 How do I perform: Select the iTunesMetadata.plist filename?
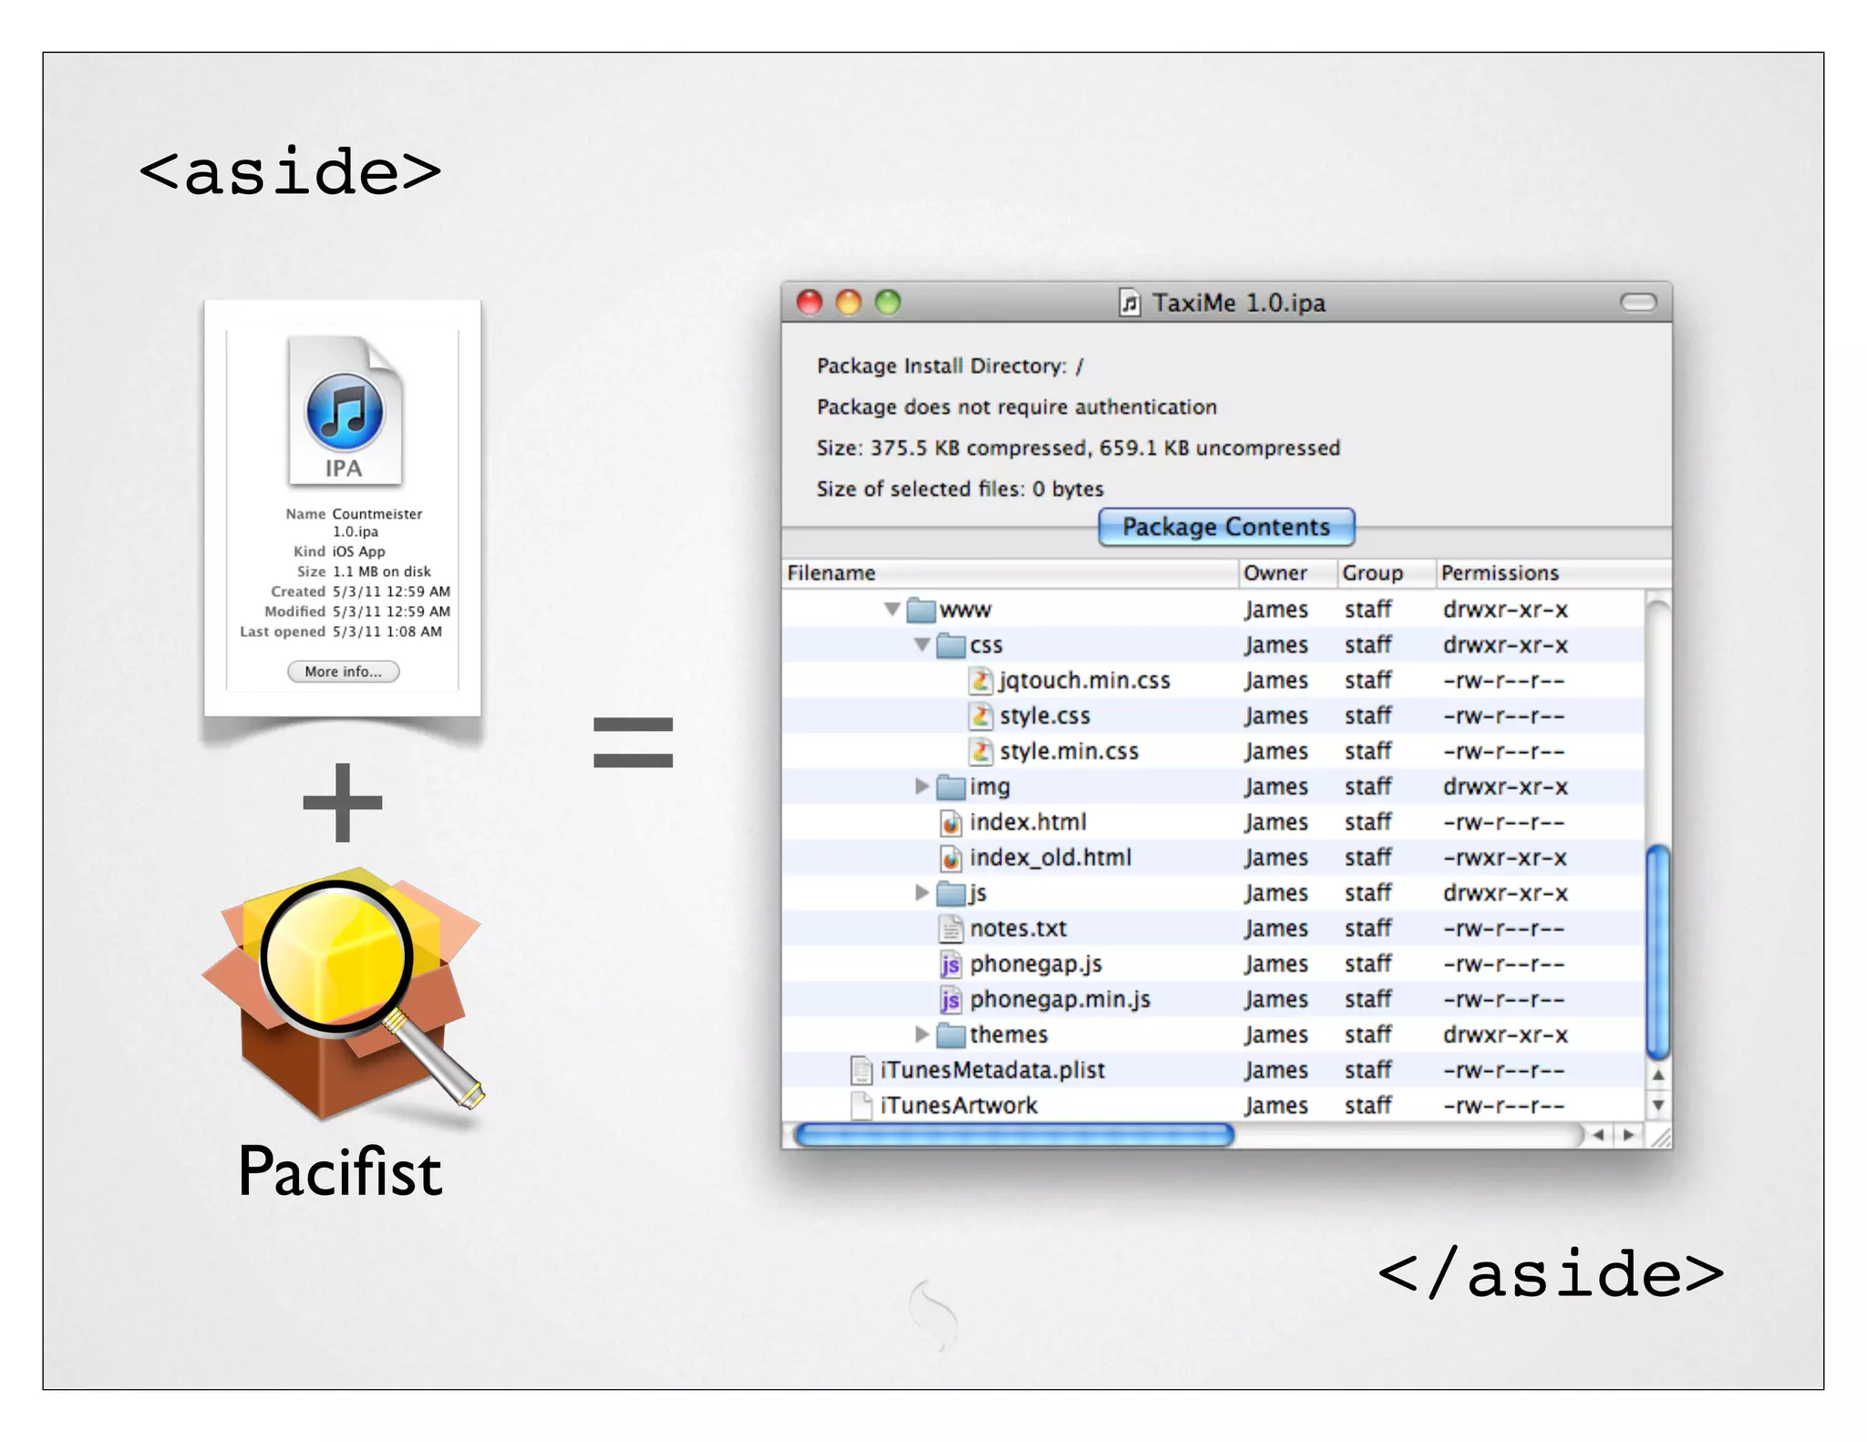coord(993,1070)
